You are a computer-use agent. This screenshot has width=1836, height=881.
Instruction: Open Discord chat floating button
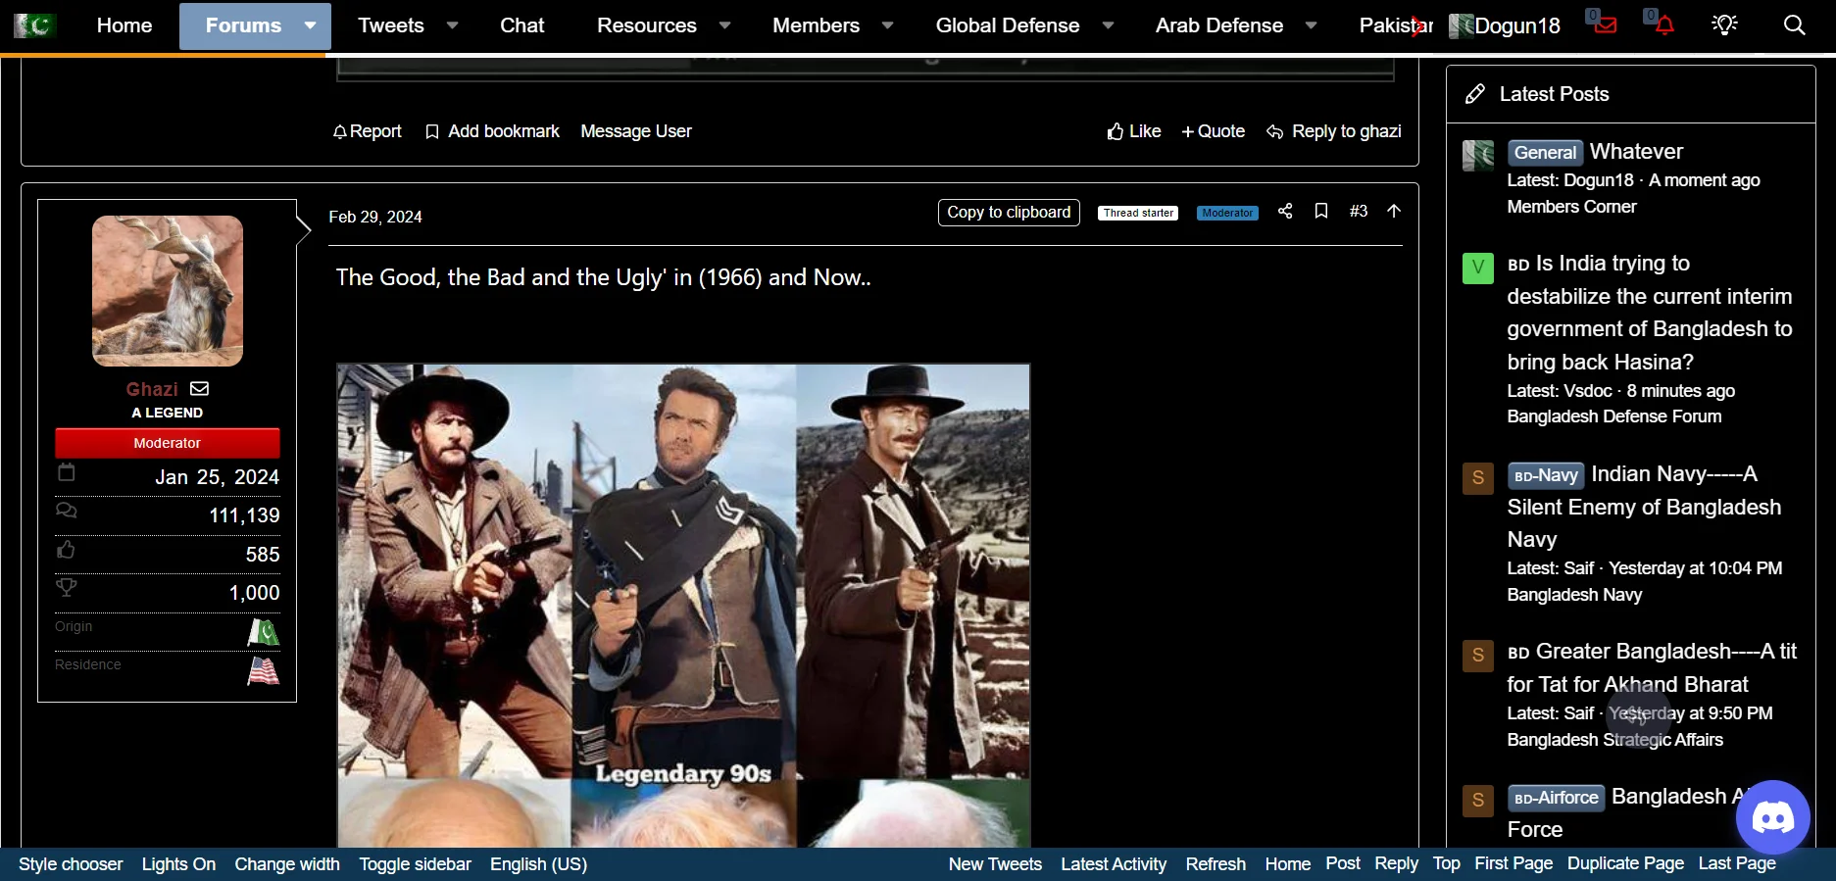pyautogui.click(x=1772, y=816)
